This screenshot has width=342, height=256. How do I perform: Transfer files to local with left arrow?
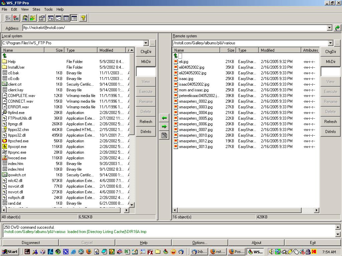click(164, 118)
